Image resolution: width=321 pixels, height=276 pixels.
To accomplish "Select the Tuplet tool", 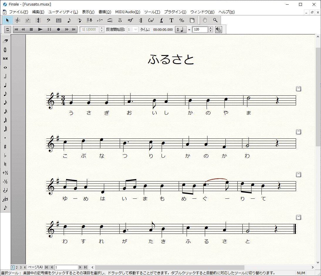I will pos(100,20).
